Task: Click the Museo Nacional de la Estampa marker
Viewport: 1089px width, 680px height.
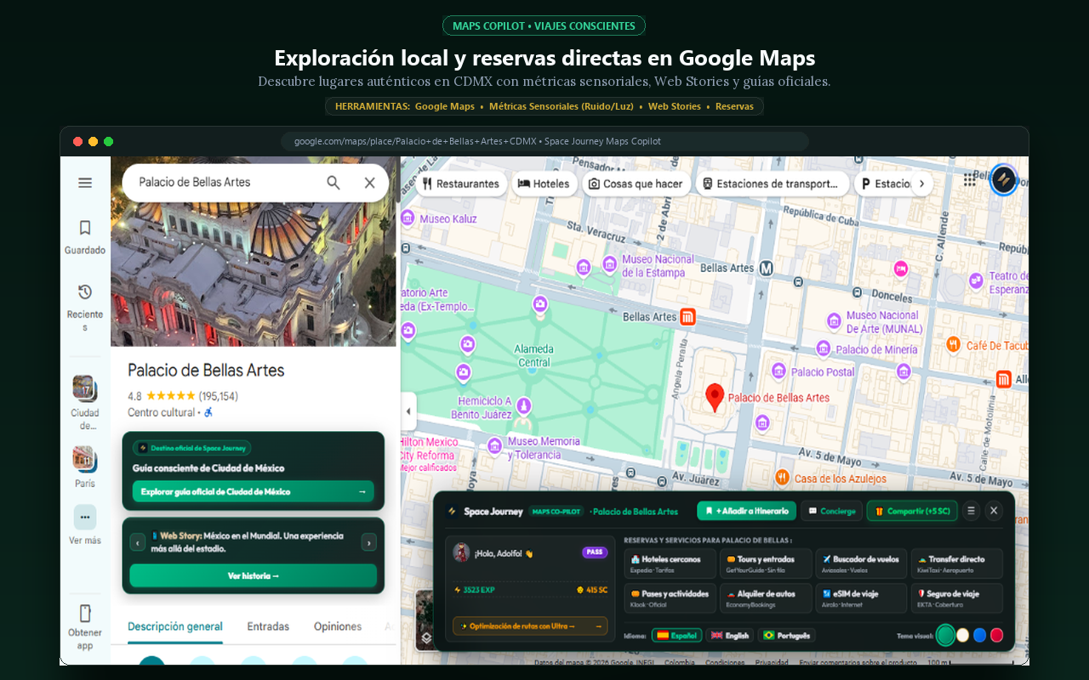Action: (x=609, y=266)
